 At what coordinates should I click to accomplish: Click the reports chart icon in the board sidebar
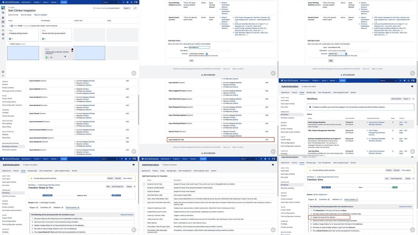pyautogui.click(x=3, y=30)
